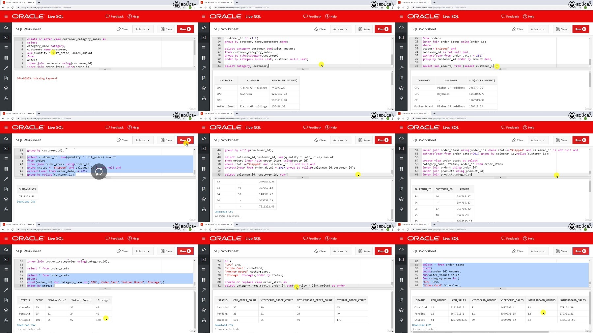This screenshot has height=333, width=593.
Task: Open My Scripts icon in ORA-00905 error worksheet sidebar
Action: point(6,78)
